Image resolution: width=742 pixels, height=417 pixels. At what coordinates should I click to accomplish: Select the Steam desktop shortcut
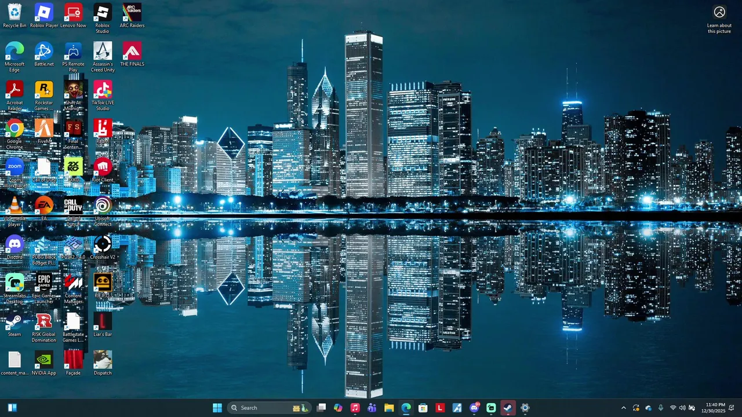14,325
